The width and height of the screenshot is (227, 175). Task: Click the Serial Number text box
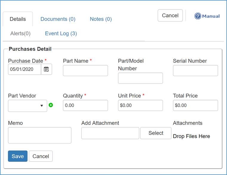pyautogui.click(x=195, y=71)
